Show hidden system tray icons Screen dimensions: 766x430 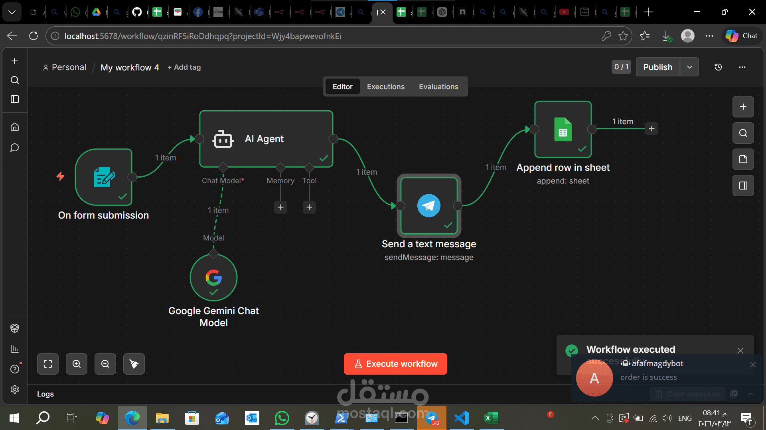coord(595,418)
